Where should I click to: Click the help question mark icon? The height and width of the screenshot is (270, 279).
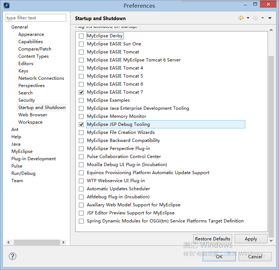click(x=12, y=256)
